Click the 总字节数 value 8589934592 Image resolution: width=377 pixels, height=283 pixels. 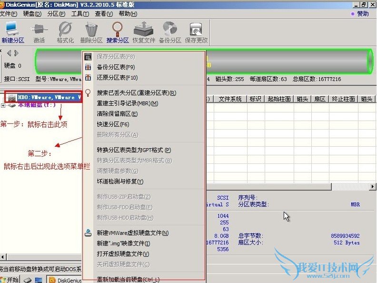click(345, 236)
